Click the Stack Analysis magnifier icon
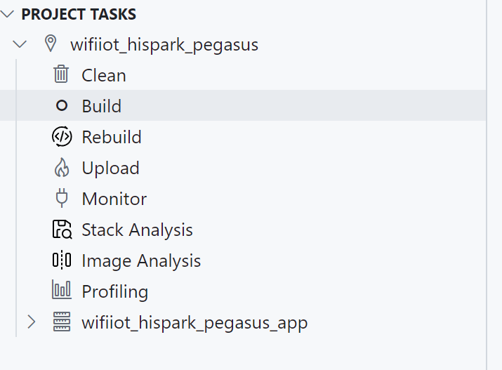Image resolution: width=502 pixels, height=370 pixels. (62, 229)
